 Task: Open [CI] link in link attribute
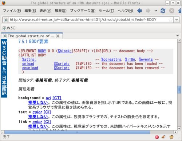point(47,122)
